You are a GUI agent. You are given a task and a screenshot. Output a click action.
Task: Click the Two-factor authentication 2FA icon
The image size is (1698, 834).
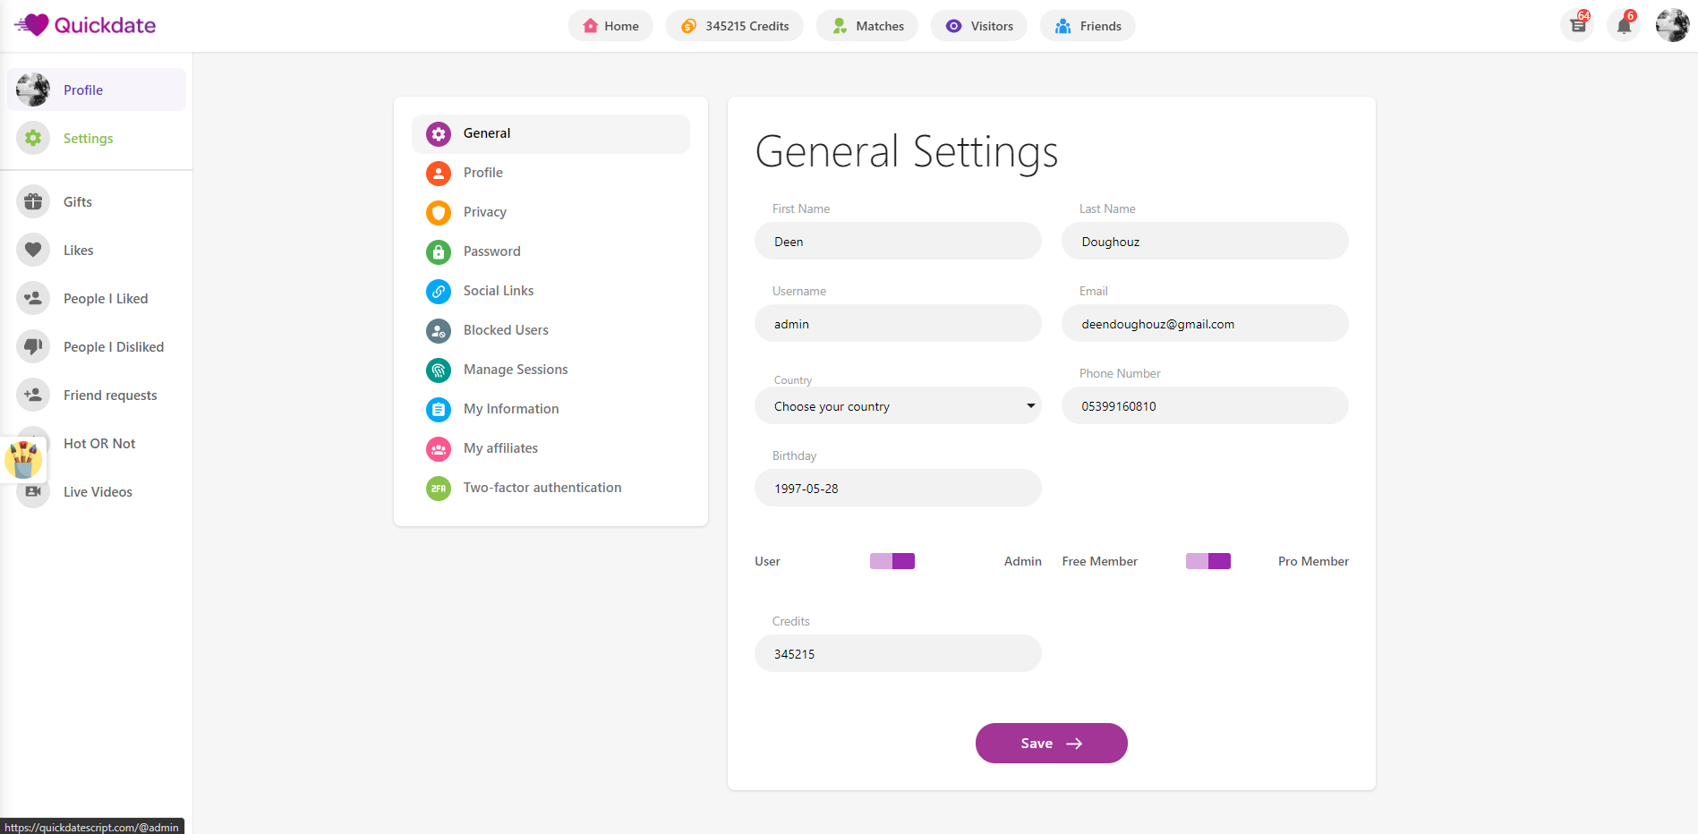click(x=439, y=488)
